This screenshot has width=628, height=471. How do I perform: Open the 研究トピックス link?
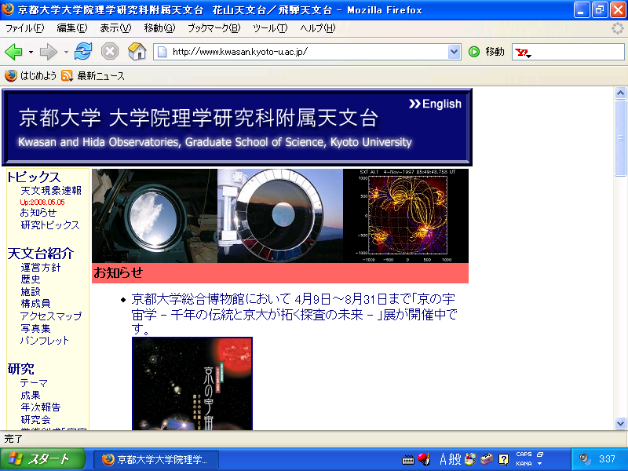click(50, 225)
